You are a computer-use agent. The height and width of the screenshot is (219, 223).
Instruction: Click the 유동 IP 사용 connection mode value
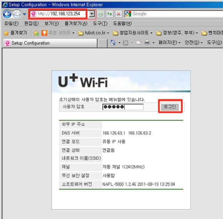(114, 142)
